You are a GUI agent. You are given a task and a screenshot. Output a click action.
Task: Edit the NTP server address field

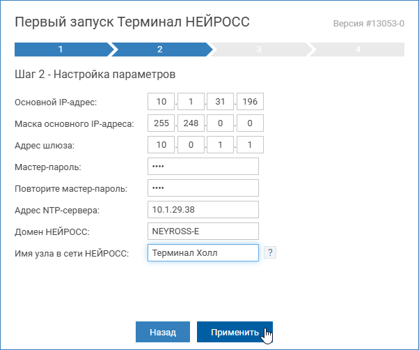tap(203, 210)
